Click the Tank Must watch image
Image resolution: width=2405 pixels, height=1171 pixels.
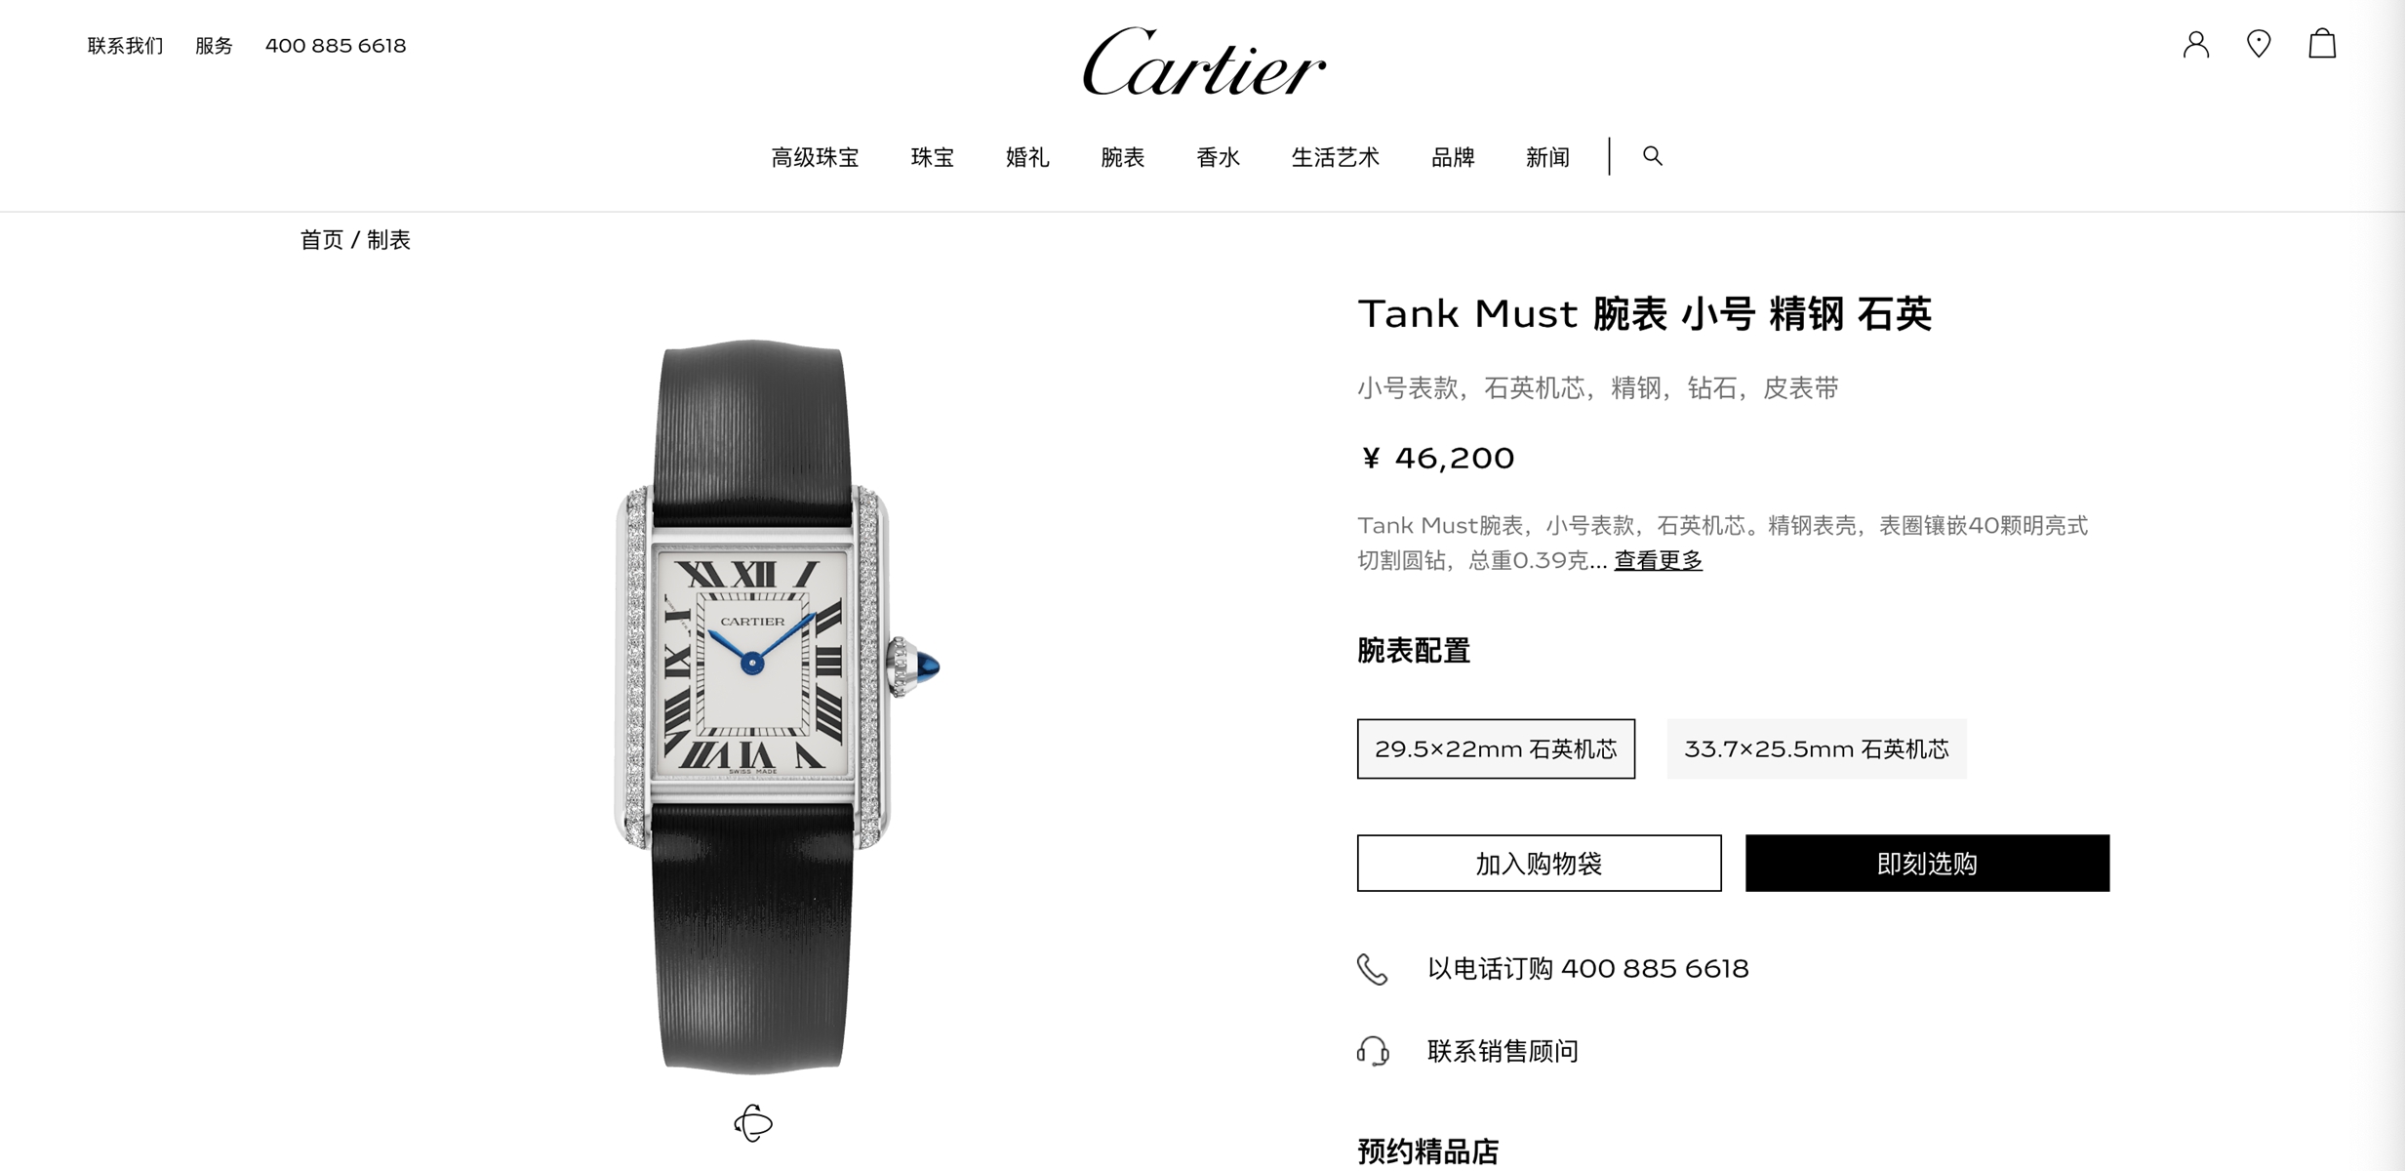[771, 707]
